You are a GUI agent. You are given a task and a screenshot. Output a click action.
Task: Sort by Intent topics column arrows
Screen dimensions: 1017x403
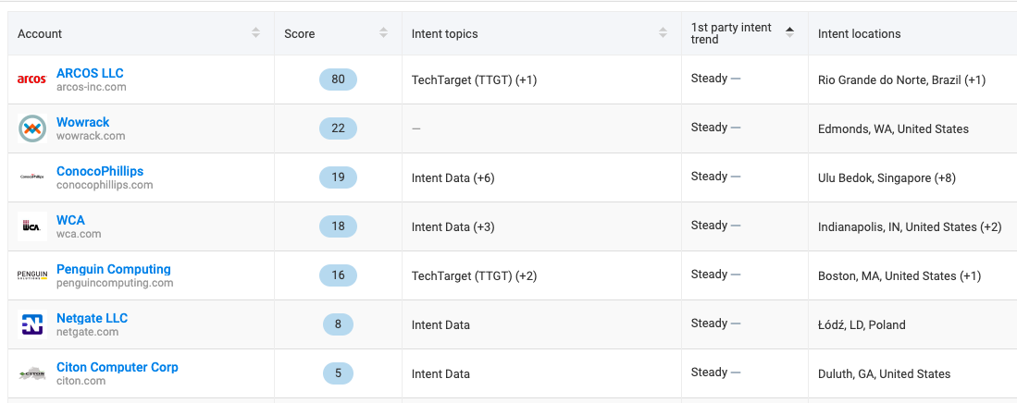point(663,33)
